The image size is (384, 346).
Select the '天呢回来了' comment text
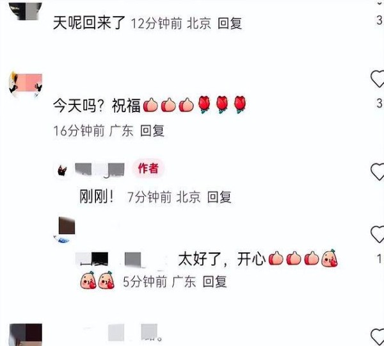click(x=89, y=23)
